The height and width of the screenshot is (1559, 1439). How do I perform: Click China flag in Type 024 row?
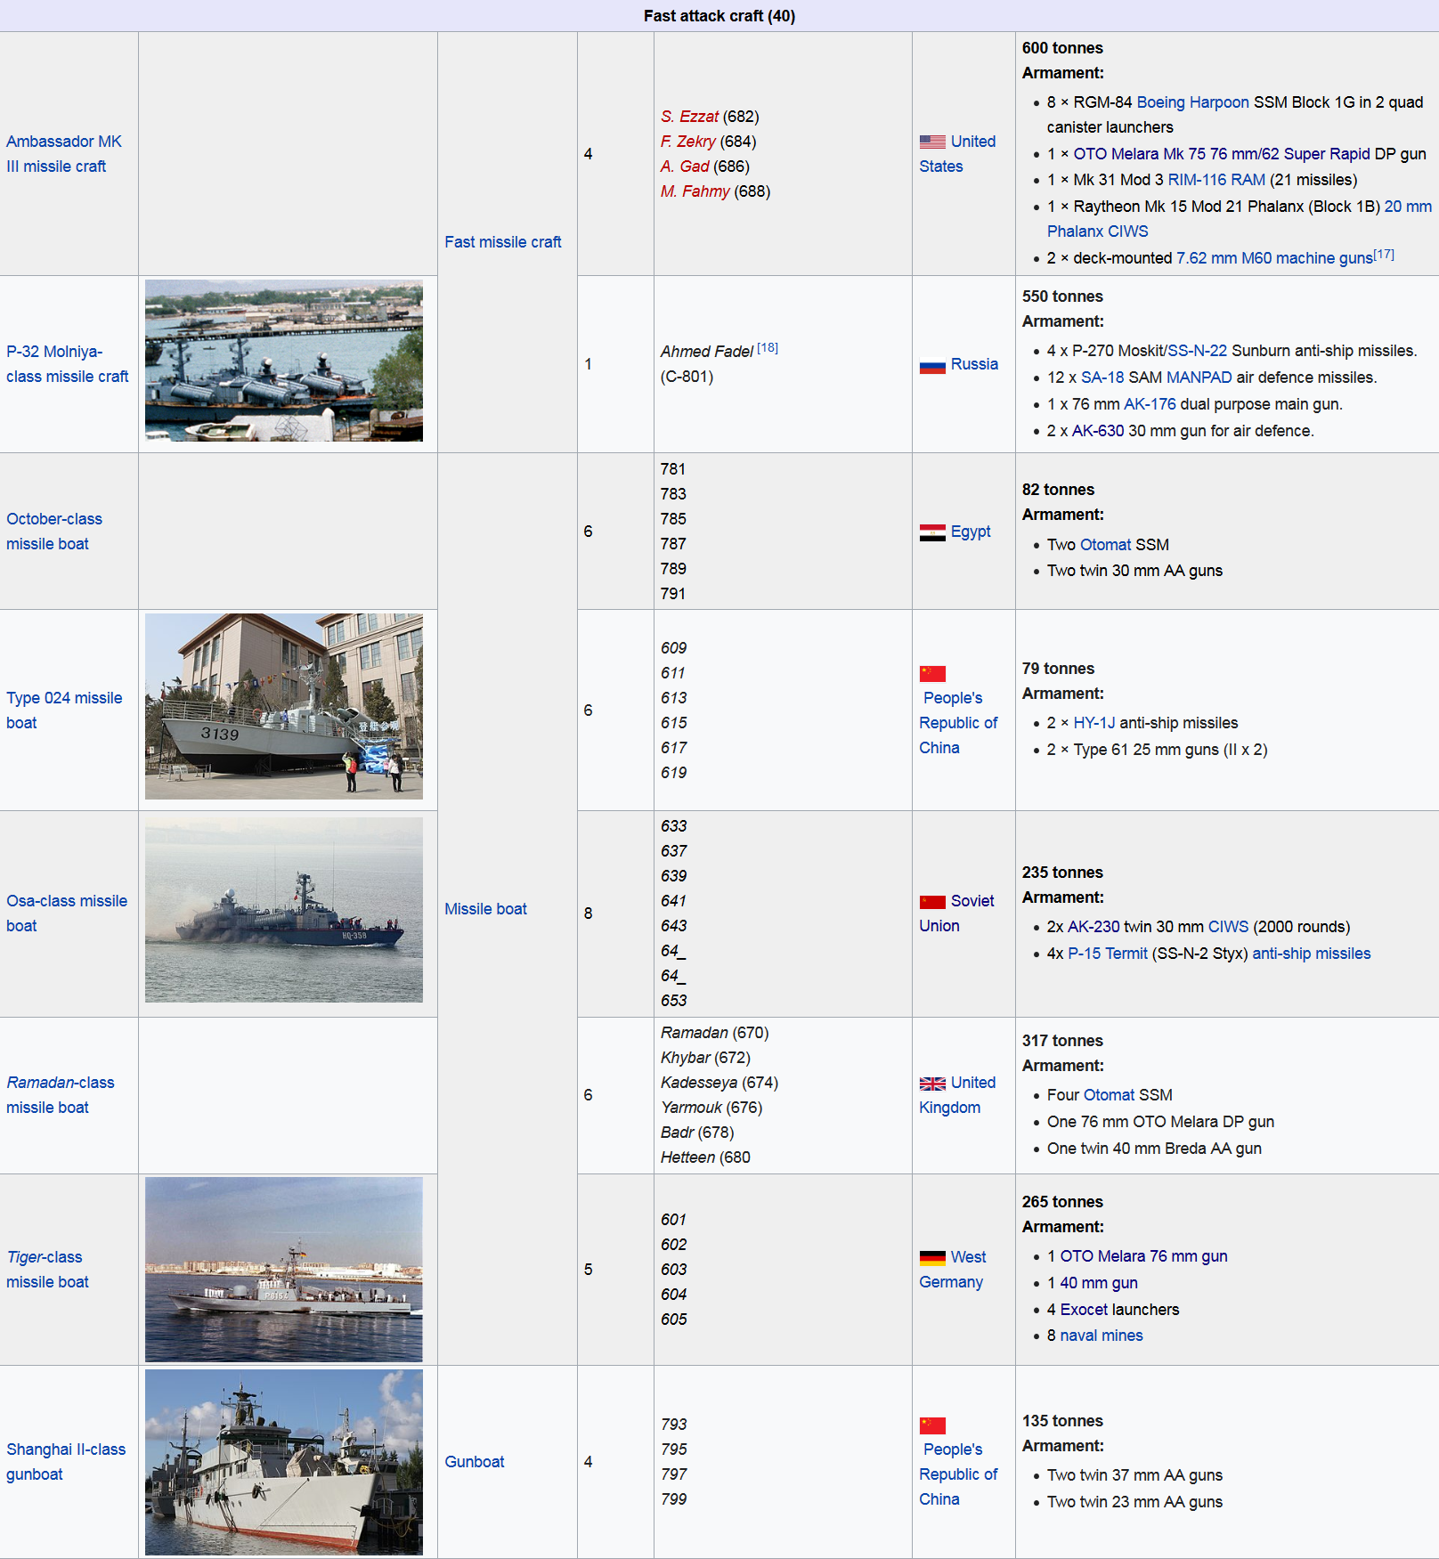932,674
